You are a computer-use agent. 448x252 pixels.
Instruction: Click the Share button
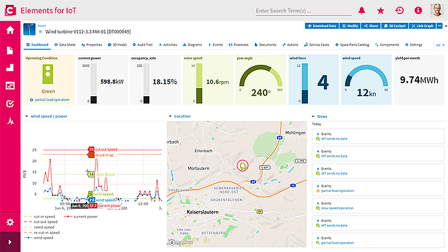371,26
